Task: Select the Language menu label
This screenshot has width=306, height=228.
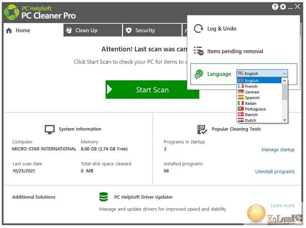Action: pyautogui.click(x=219, y=74)
